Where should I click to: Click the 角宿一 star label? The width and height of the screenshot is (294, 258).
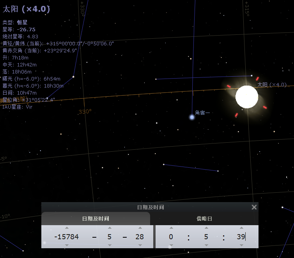coord(202,113)
